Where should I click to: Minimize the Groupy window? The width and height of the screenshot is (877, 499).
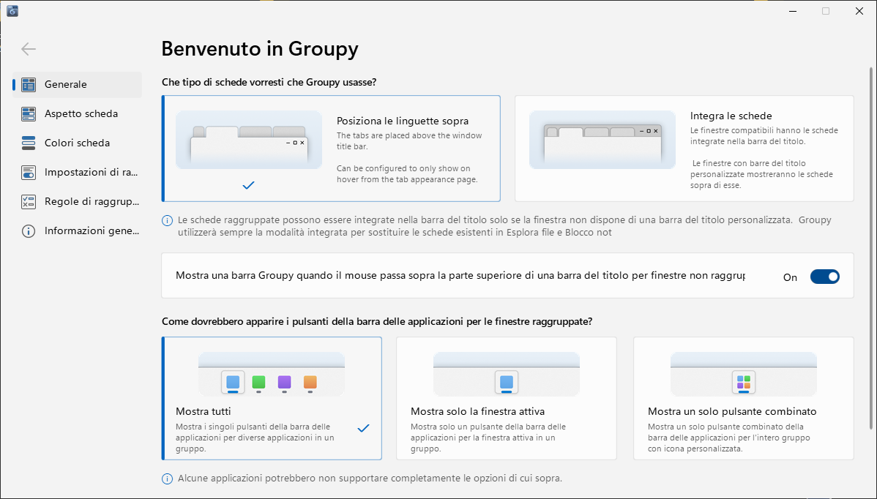point(793,11)
